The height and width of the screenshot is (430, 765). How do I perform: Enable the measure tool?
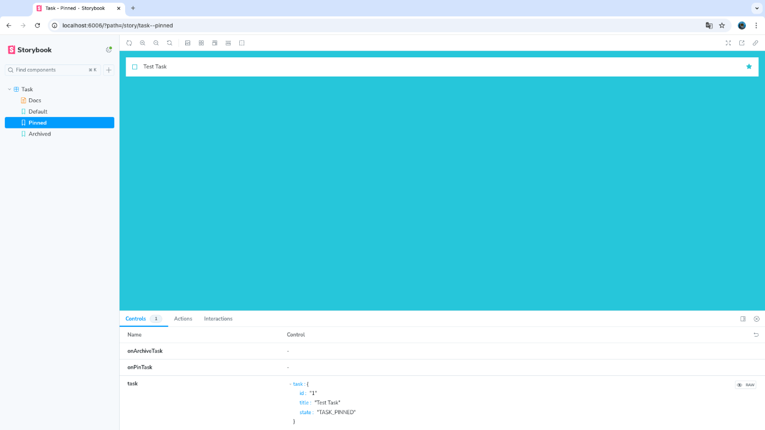[x=228, y=43]
